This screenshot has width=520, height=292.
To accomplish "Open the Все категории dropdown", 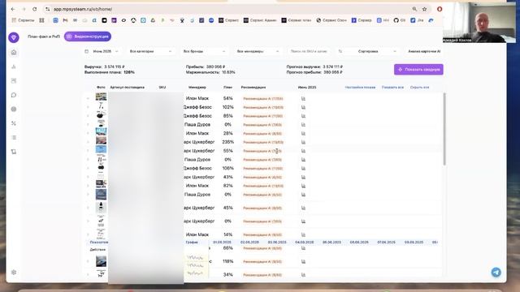I will tap(150, 51).
